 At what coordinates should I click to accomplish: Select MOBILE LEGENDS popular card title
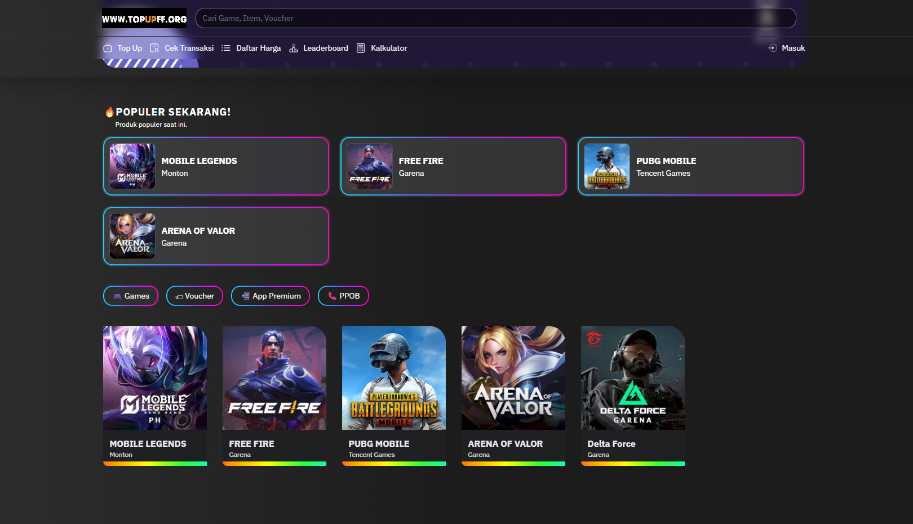(199, 161)
